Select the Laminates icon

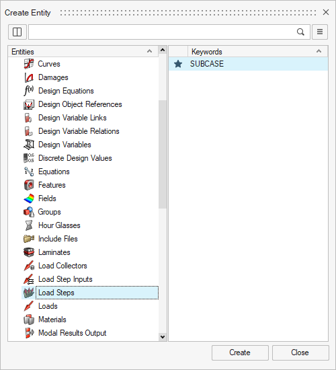pyautogui.click(x=29, y=252)
